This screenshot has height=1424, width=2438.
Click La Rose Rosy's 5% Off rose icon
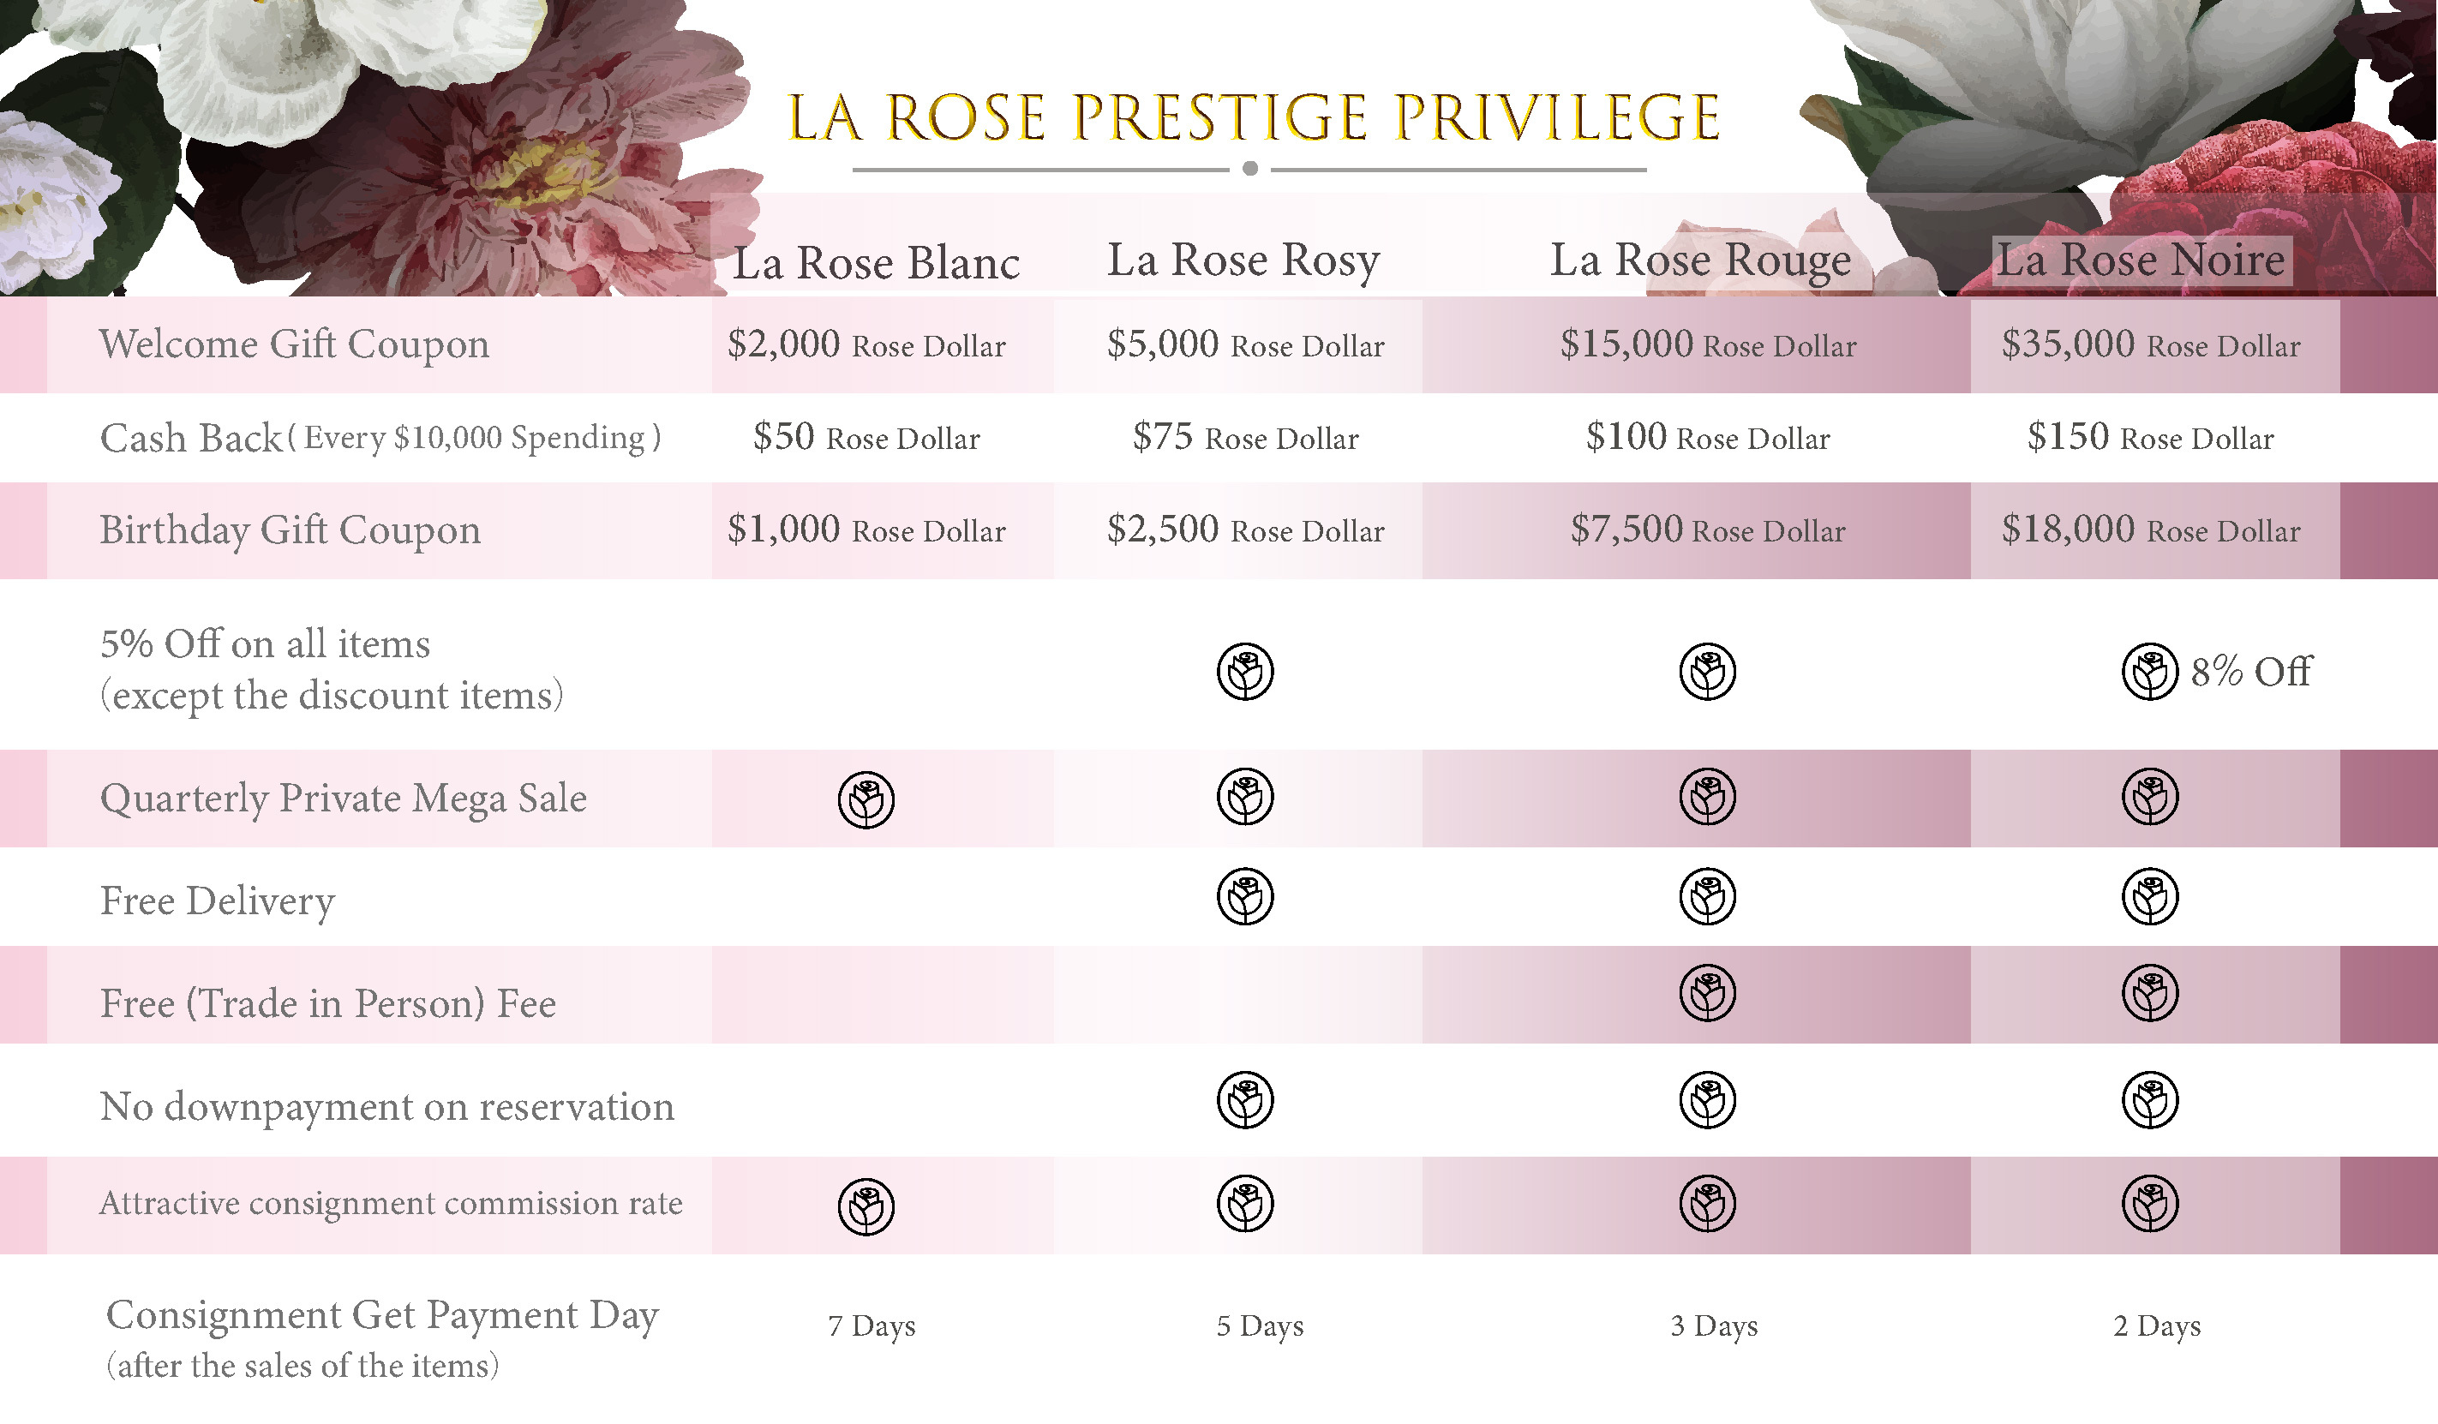[1245, 670]
